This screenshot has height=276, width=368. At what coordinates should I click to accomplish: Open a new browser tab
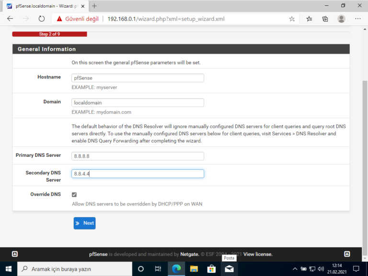point(94,6)
